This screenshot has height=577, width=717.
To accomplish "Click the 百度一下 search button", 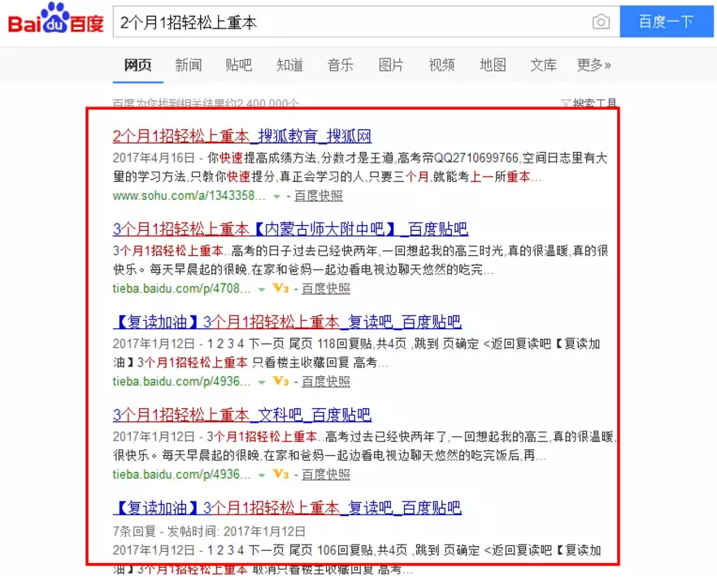I will pos(667,21).
